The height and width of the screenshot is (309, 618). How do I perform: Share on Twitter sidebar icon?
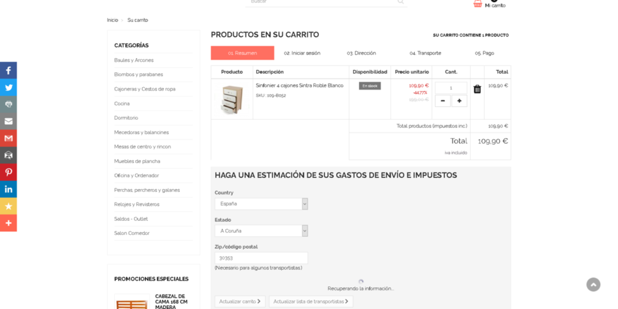(x=8, y=88)
